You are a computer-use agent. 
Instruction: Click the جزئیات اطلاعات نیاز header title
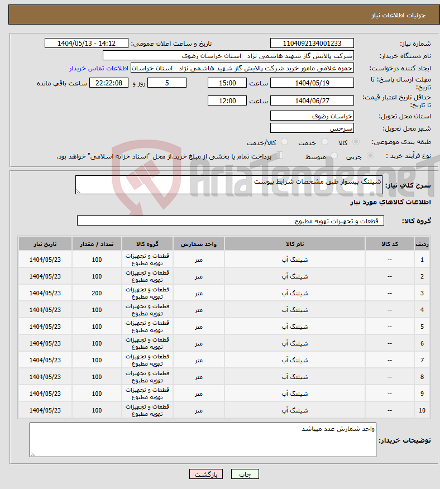pos(398,15)
